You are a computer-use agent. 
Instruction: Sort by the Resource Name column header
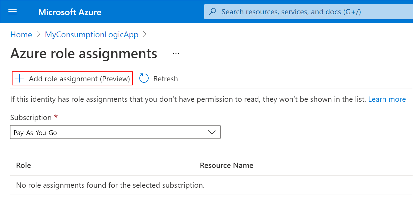[227, 166]
